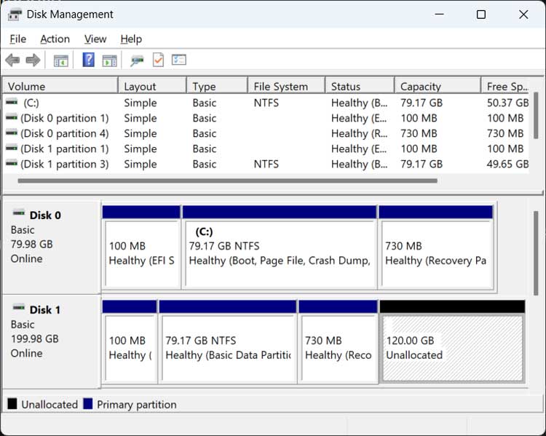Open the View menu

pyautogui.click(x=95, y=39)
